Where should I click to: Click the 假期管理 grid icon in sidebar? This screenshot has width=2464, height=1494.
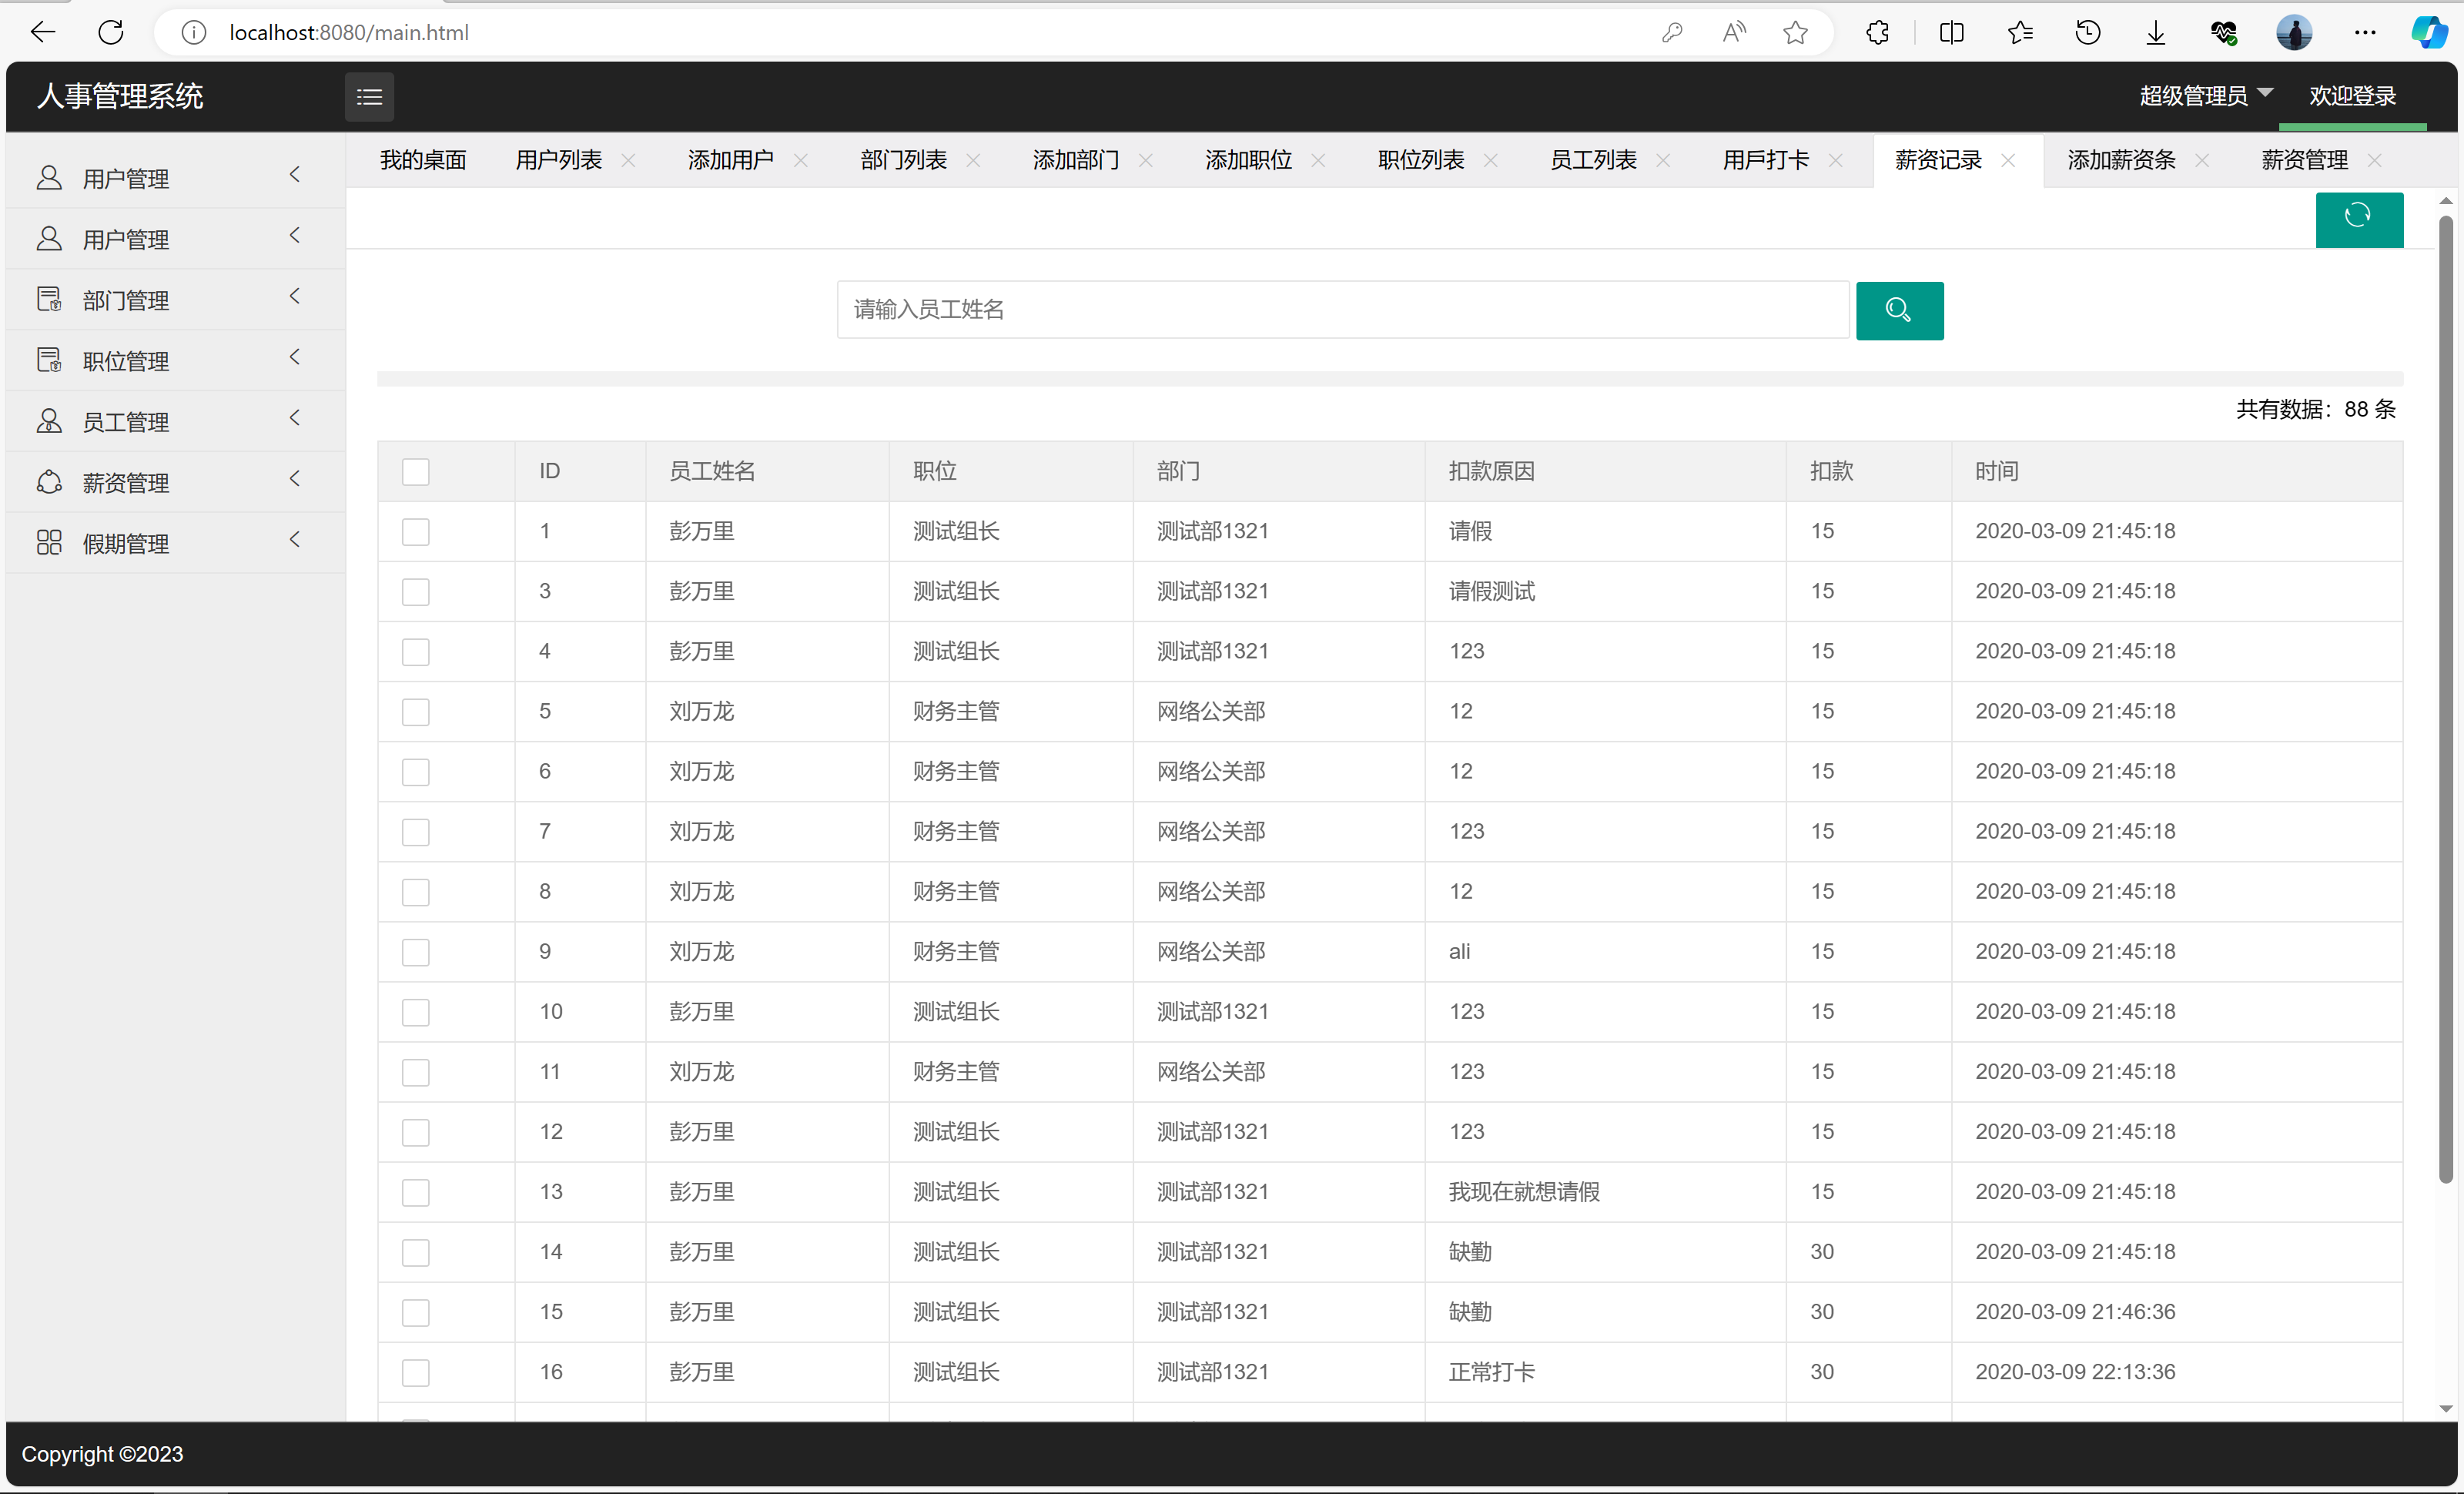tap(49, 543)
